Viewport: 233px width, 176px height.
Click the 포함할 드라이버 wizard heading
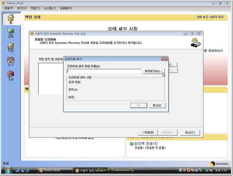pos(45,40)
